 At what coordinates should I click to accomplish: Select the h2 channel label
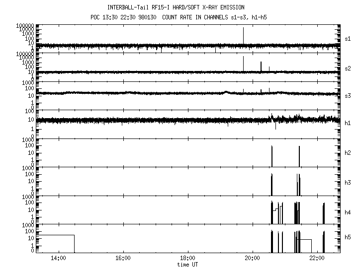coord(348,153)
